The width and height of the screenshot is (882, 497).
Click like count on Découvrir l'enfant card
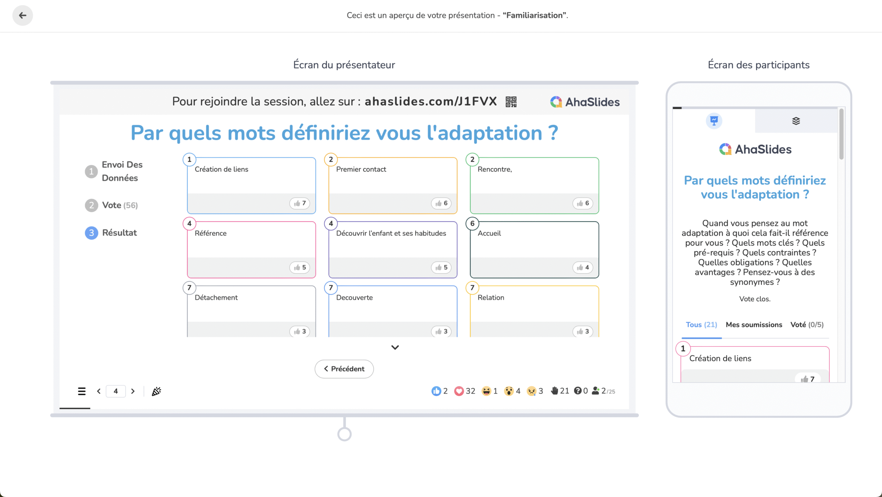(x=441, y=267)
